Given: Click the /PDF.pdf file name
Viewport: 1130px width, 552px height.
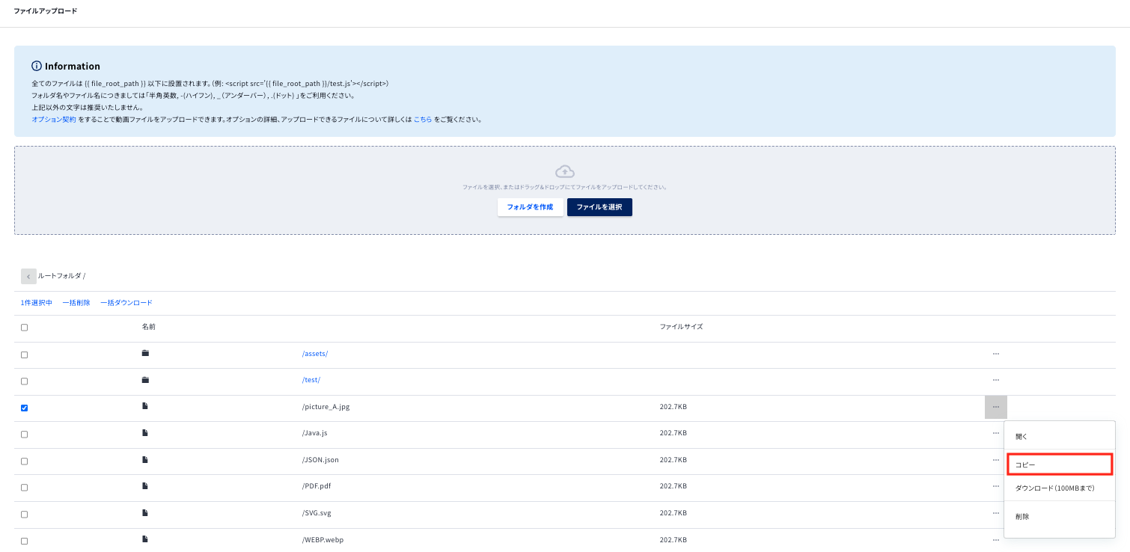Looking at the screenshot, I should tap(317, 486).
